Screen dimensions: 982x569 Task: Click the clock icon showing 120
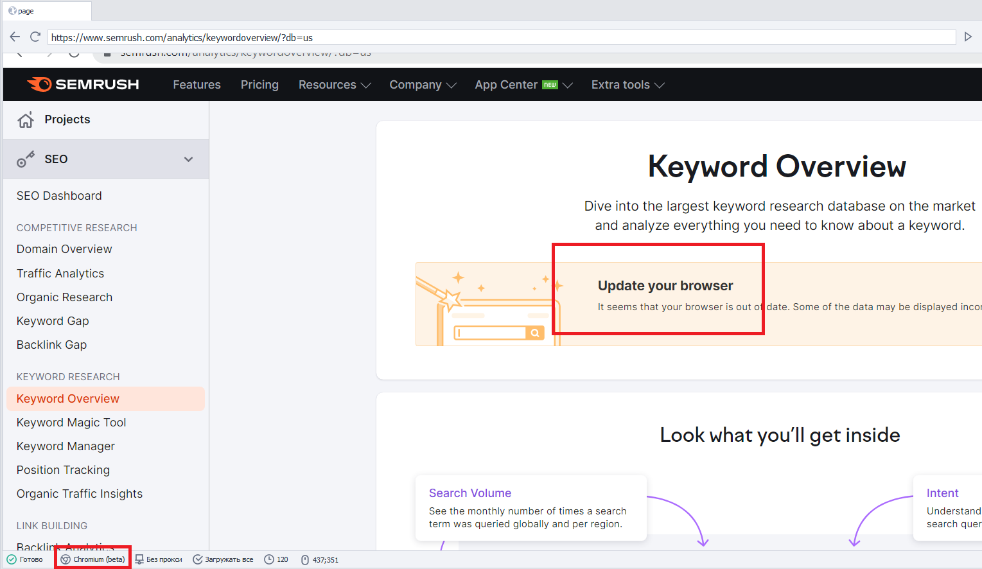click(269, 559)
